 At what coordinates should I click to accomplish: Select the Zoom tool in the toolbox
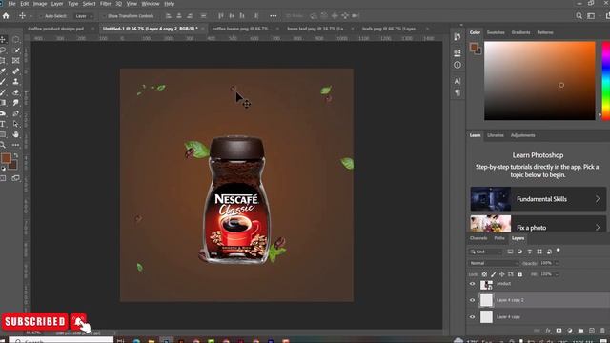tap(3, 145)
